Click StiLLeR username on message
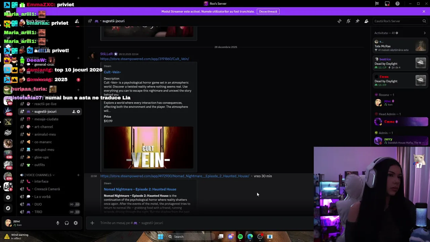430x242 pixels. (106, 54)
